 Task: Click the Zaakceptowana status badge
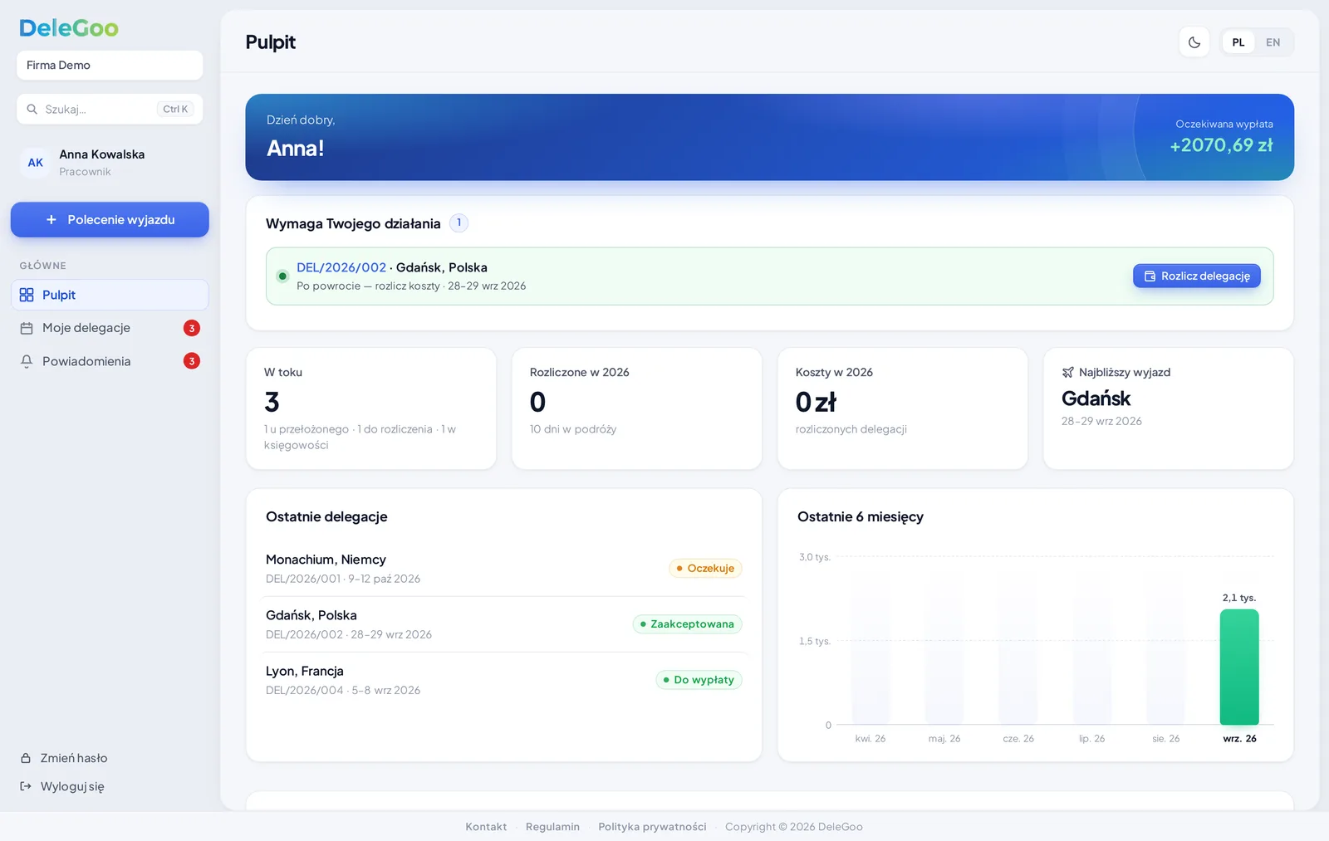point(687,624)
